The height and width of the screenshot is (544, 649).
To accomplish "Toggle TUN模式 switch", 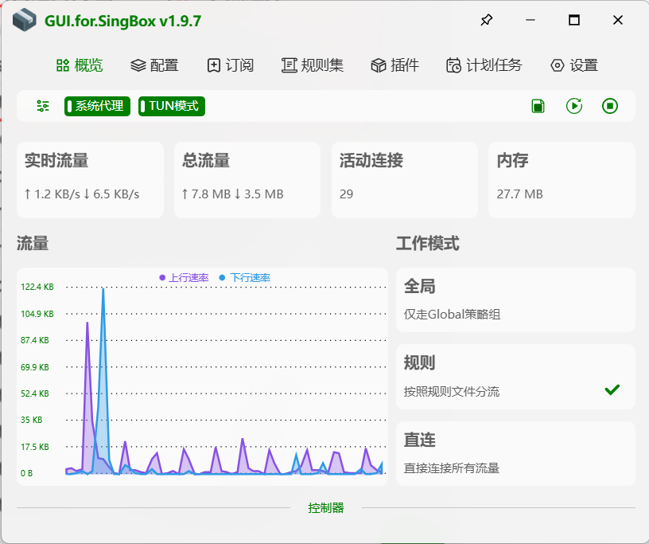I will (x=172, y=106).
